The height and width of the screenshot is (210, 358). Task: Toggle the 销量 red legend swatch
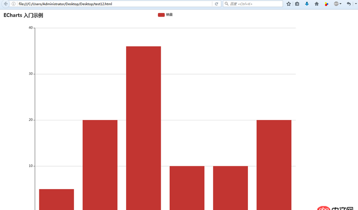[x=161, y=15]
